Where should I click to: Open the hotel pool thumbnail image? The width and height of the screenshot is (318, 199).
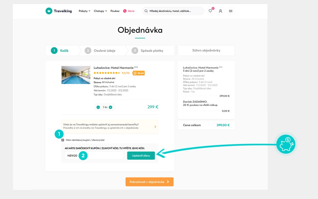pyautogui.click(x=76, y=75)
